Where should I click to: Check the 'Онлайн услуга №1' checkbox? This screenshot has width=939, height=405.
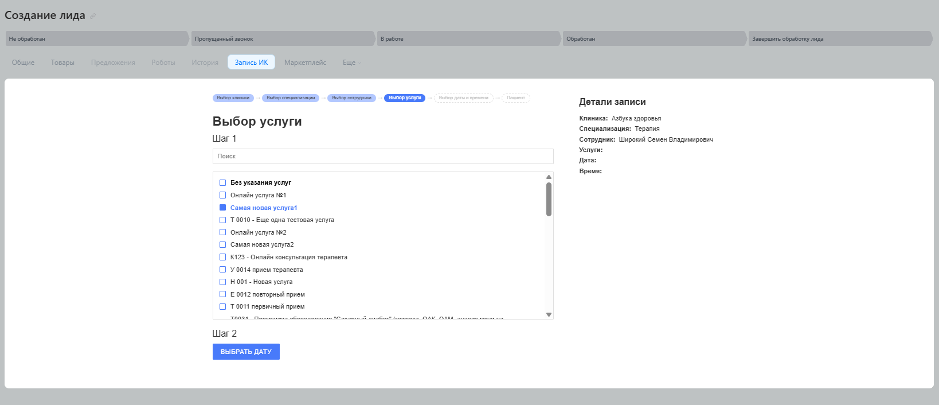pos(222,195)
